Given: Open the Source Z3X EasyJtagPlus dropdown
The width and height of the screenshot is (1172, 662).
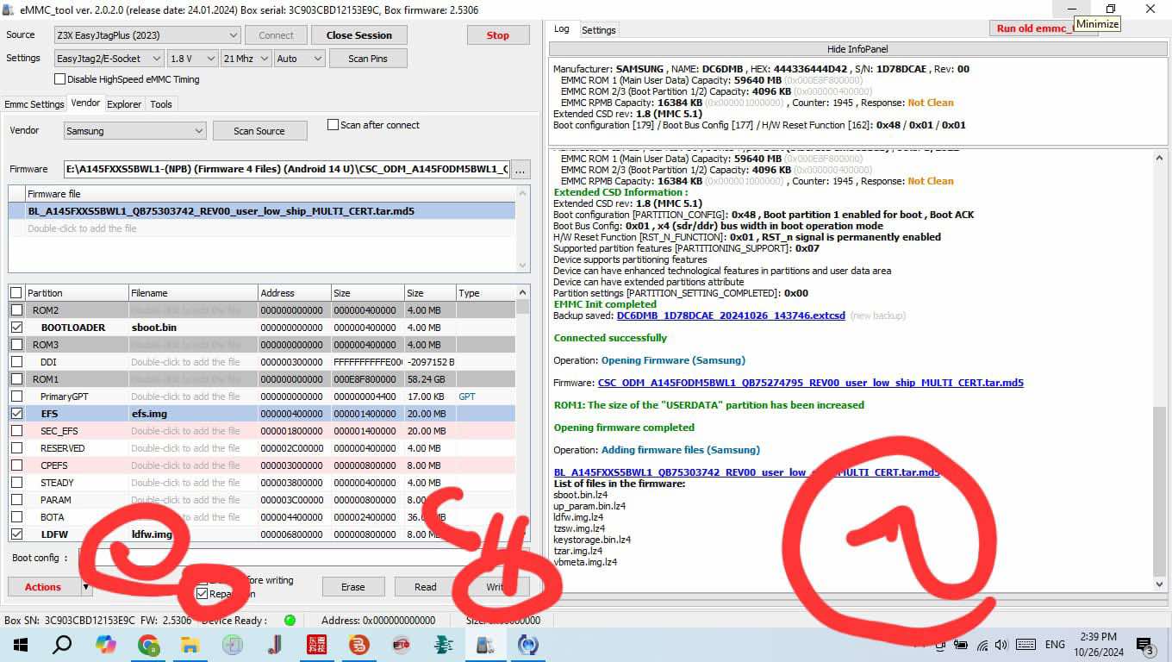Looking at the screenshot, I should 146,35.
